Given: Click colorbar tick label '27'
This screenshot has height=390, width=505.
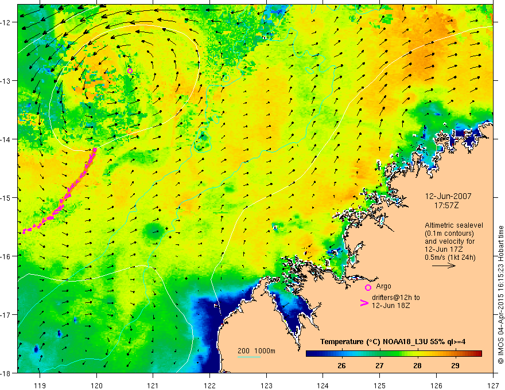Looking at the screenshot, I should [379, 365].
